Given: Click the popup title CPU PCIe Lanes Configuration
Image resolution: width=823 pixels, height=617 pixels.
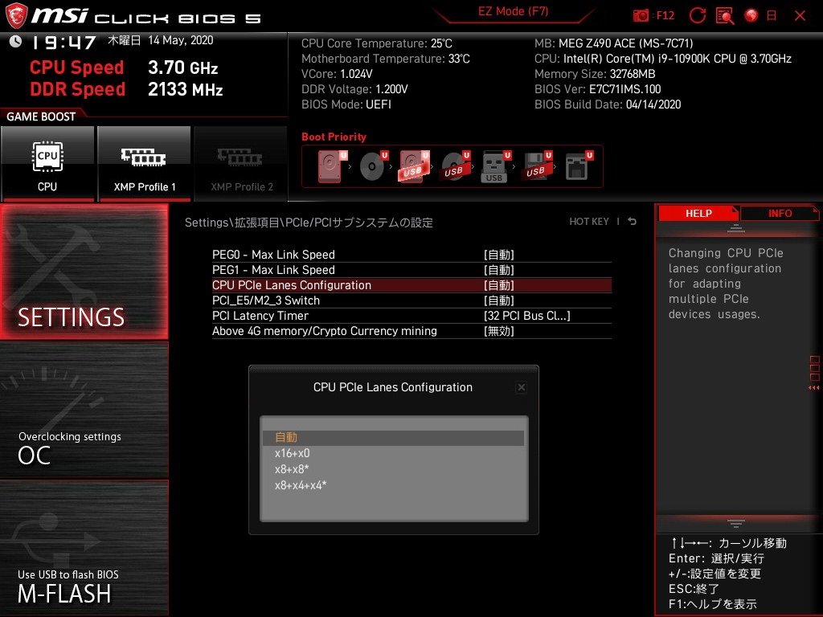Looking at the screenshot, I should (392, 387).
